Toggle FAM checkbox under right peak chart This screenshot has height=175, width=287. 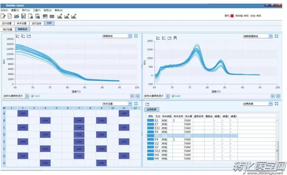173,96
